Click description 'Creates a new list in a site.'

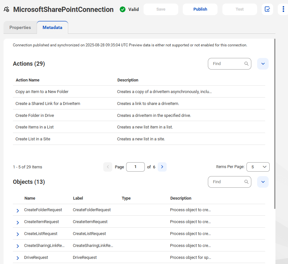coord(141,139)
